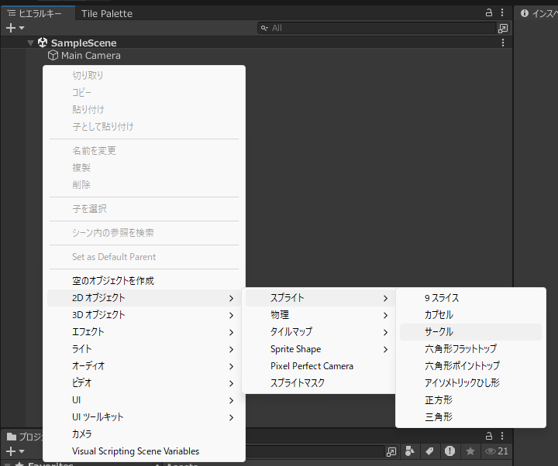Click the SampleScene Unity icon

click(x=43, y=43)
